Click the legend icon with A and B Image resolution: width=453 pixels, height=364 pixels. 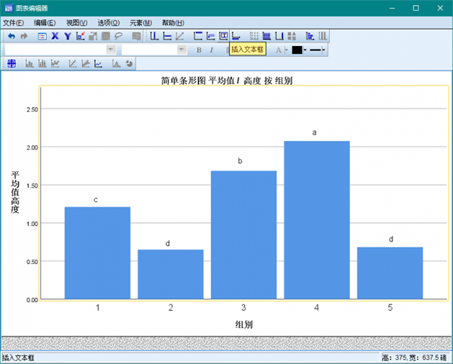[292, 36]
